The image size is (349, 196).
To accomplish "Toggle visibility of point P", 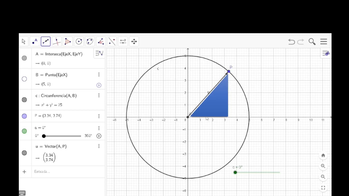I will (x=24, y=116).
